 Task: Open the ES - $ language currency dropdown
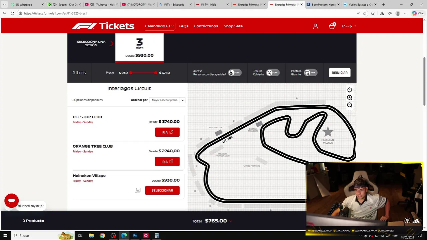click(x=349, y=26)
